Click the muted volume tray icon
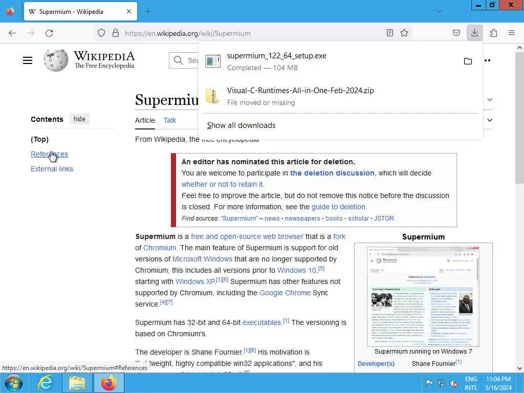The height and width of the screenshot is (393, 524). click(454, 383)
